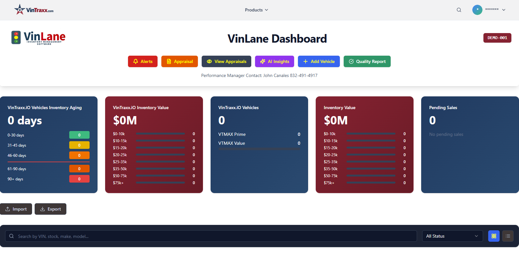Switch to grid view layout

(x=494, y=236)
